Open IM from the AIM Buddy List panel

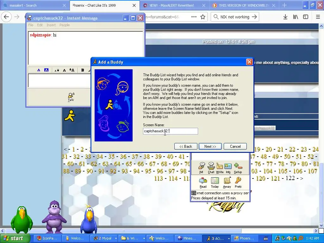click(201, 168)
